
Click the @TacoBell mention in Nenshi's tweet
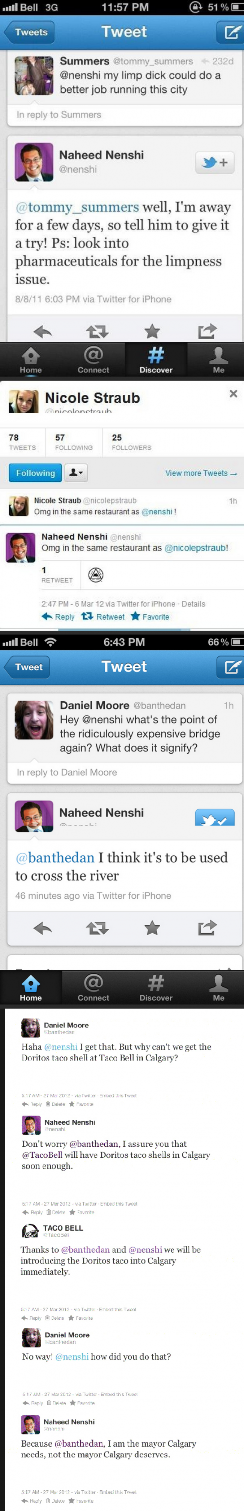[42, 1155]
